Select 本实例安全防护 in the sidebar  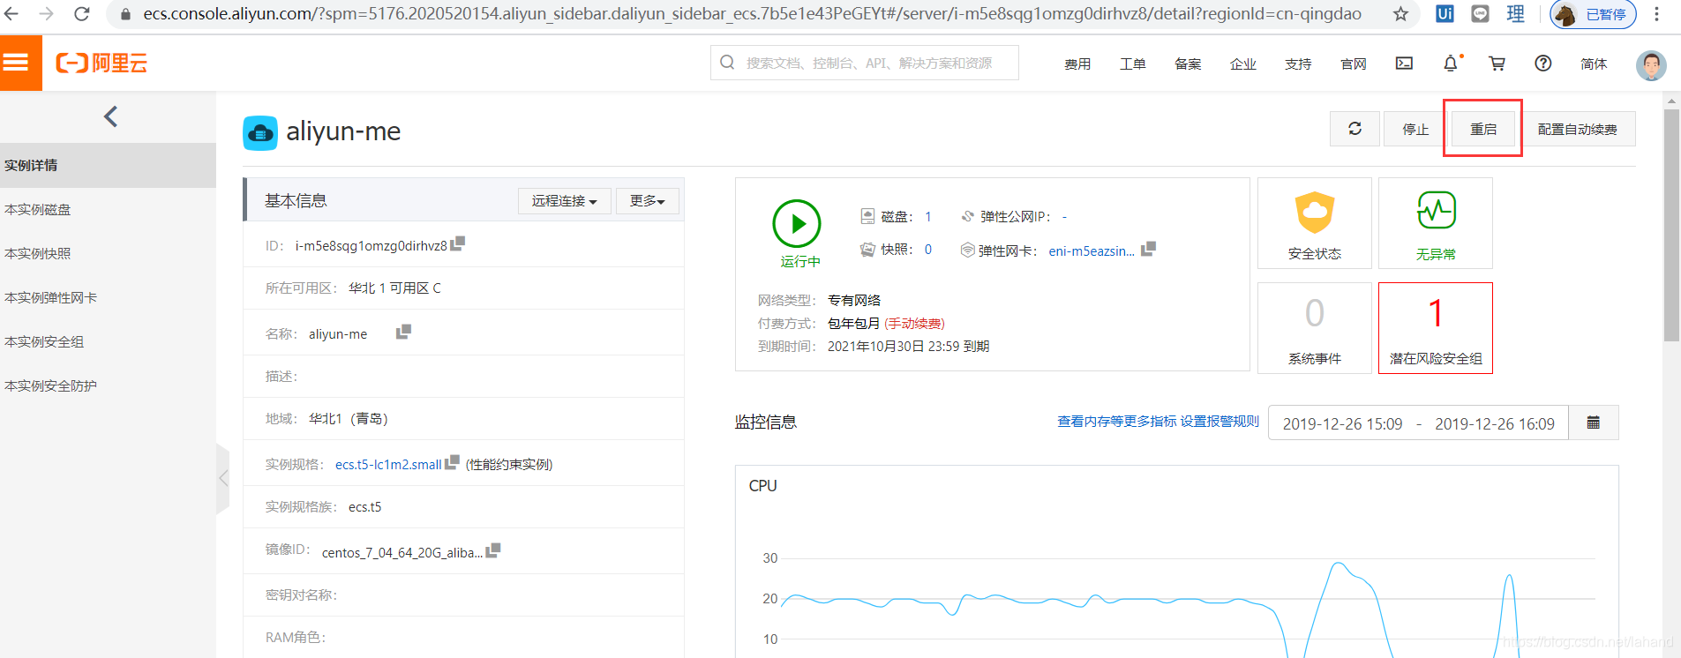point(108,385)
